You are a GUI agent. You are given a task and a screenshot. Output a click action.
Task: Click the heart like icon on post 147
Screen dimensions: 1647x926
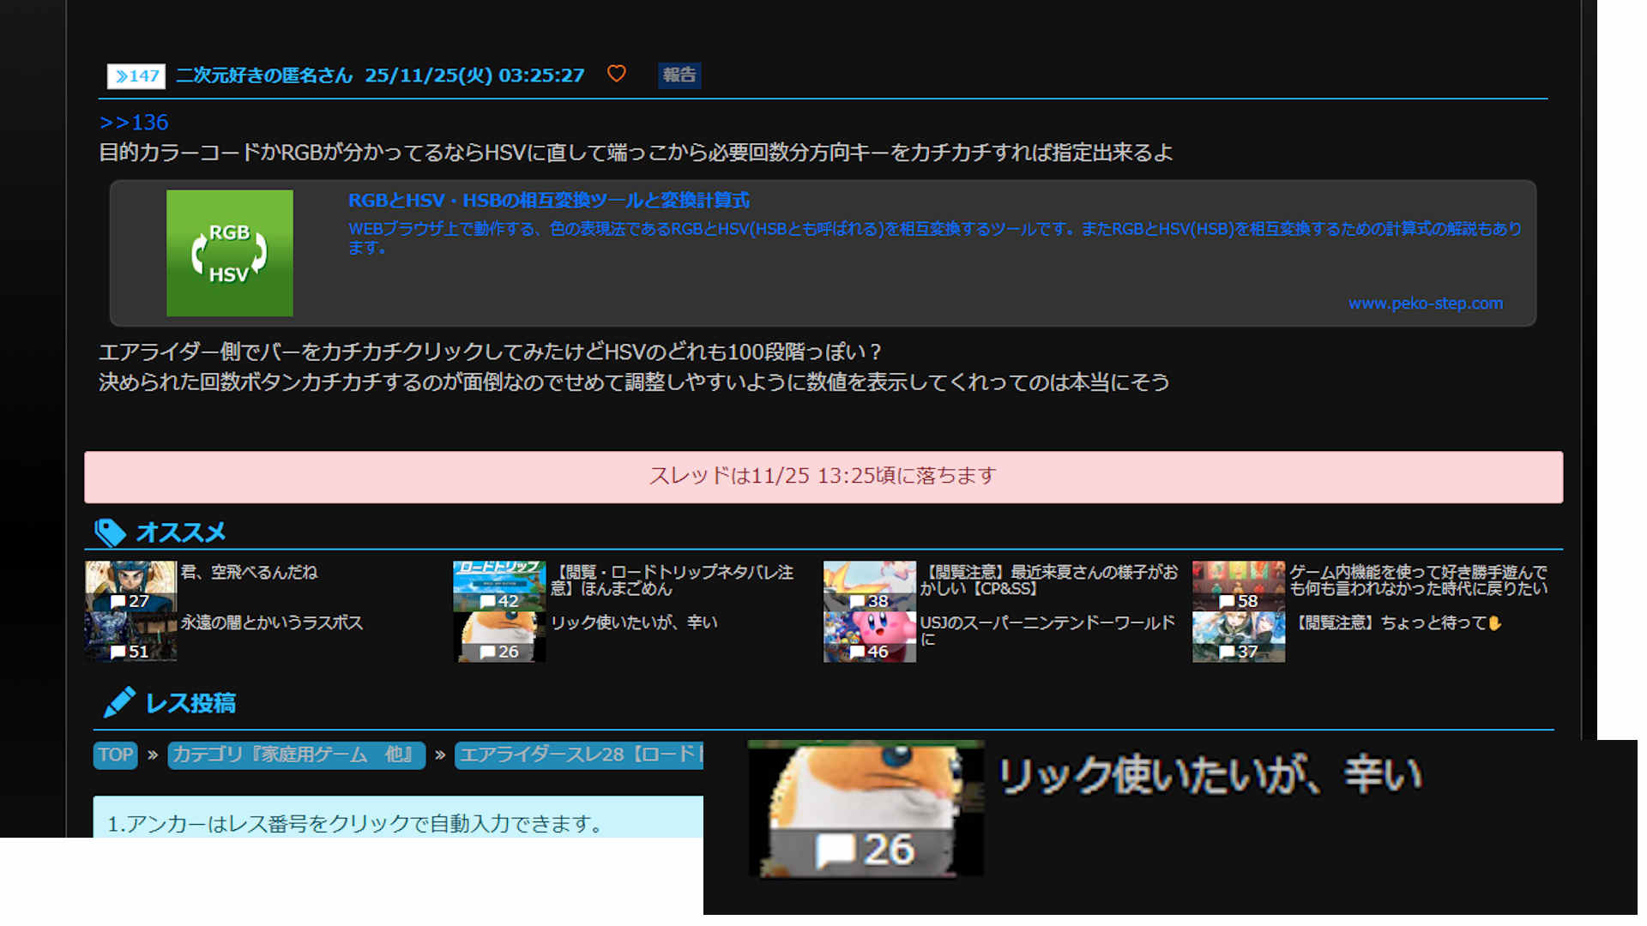point(616,74)
